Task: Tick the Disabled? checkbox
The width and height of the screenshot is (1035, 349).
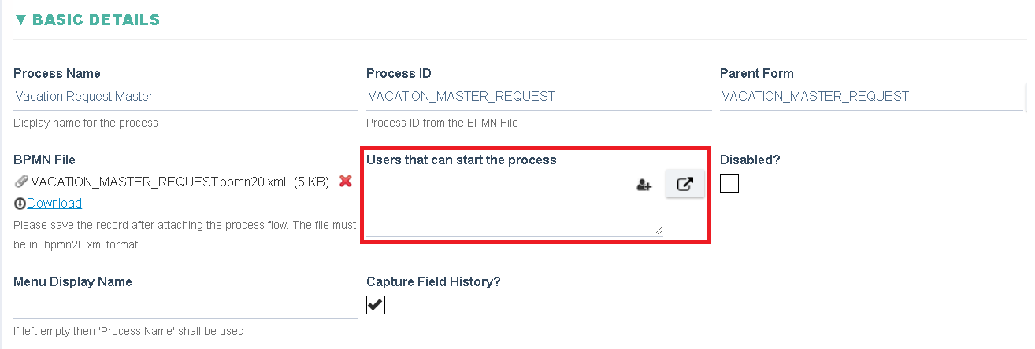Action: pyautogui.click(x=729, y=183)
